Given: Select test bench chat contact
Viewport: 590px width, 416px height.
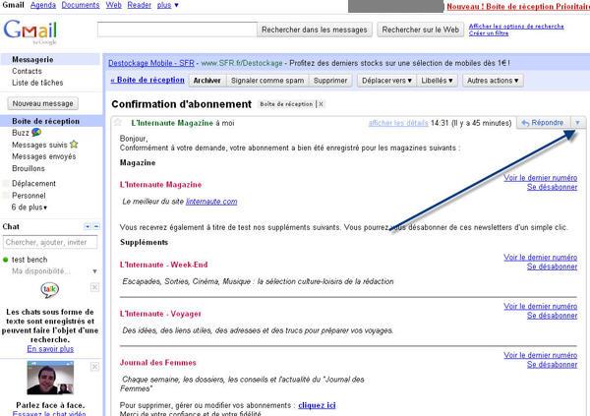Looking at the screenshot, I should point(29,260).
